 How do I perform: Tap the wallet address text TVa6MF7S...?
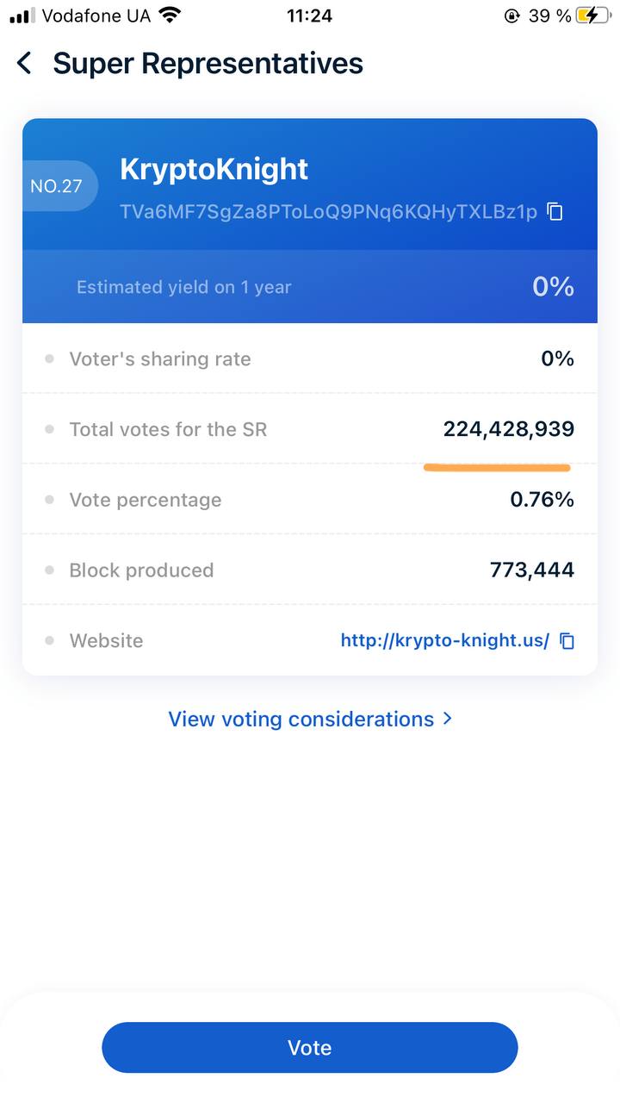tap(329, 211)
